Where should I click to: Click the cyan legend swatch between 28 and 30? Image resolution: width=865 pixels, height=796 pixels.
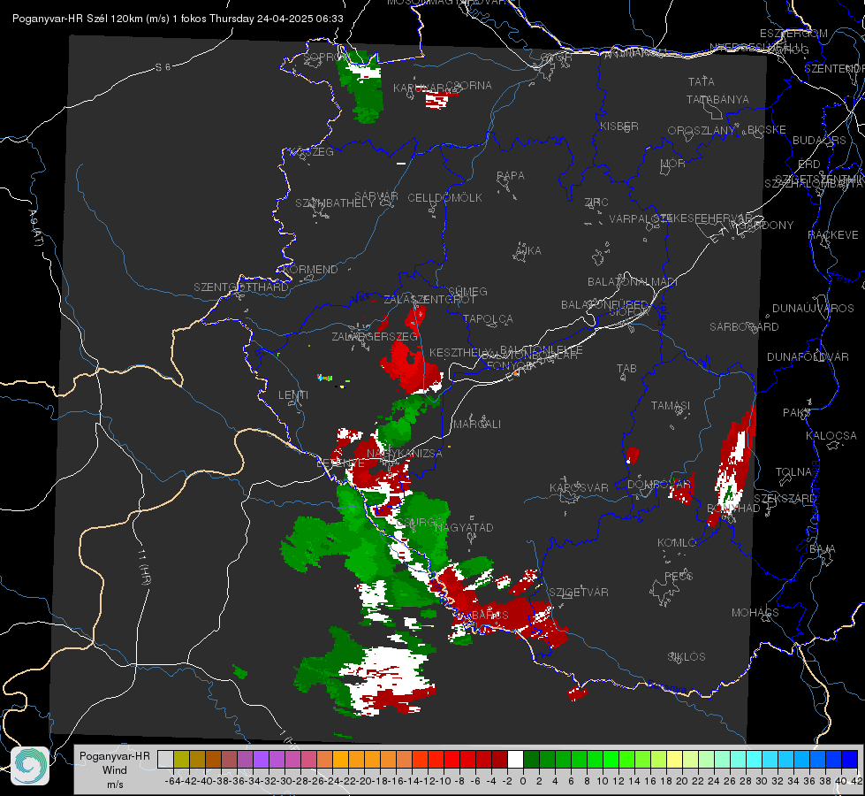pyautogui.click(x=755, y=760)
